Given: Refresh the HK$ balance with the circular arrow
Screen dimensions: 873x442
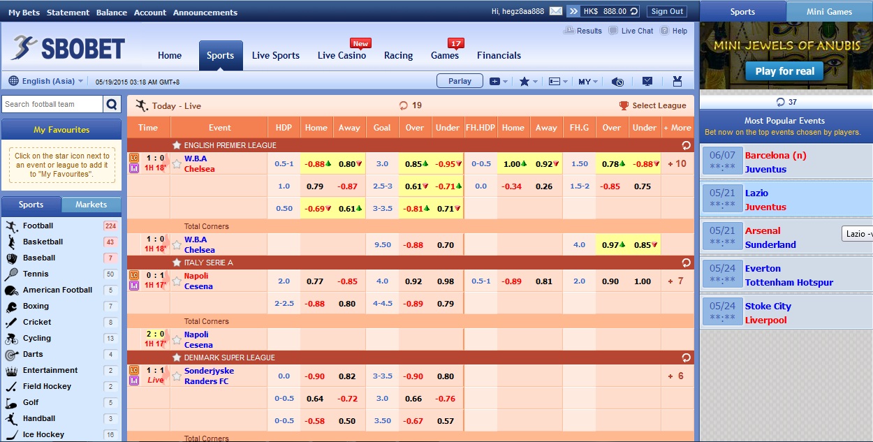Looking at the screenshot, I should 633,11.
